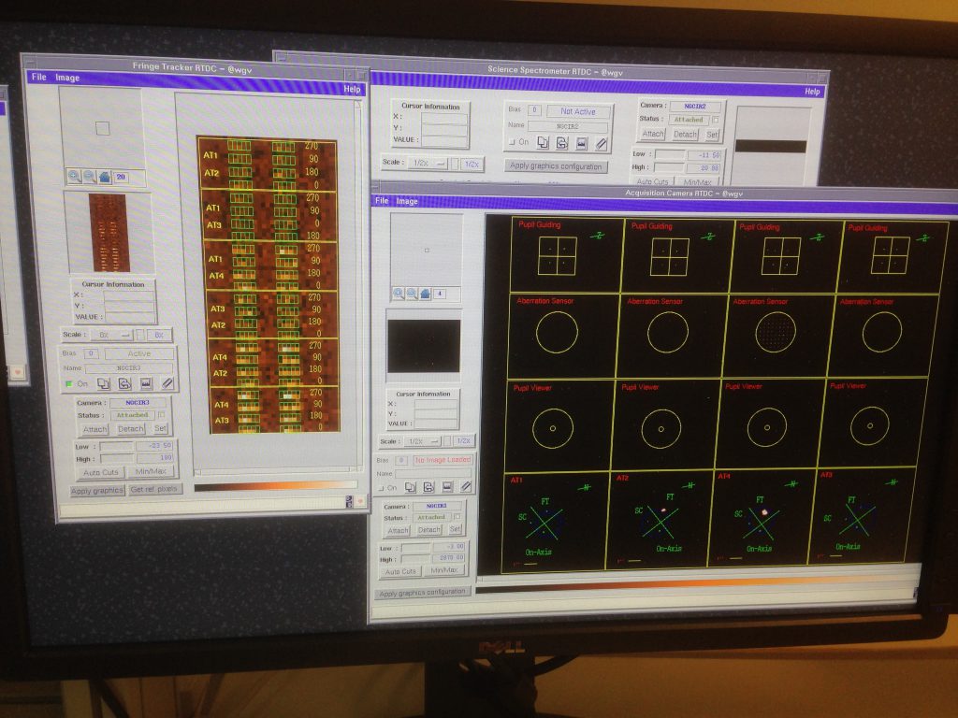Open Image menu in Fringe Tracker window

67,78
